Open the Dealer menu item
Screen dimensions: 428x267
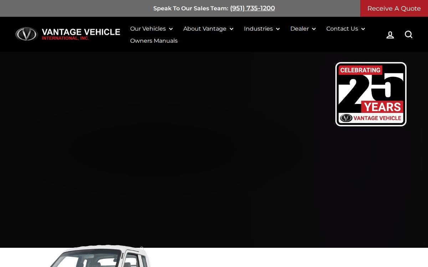(300, 29)
